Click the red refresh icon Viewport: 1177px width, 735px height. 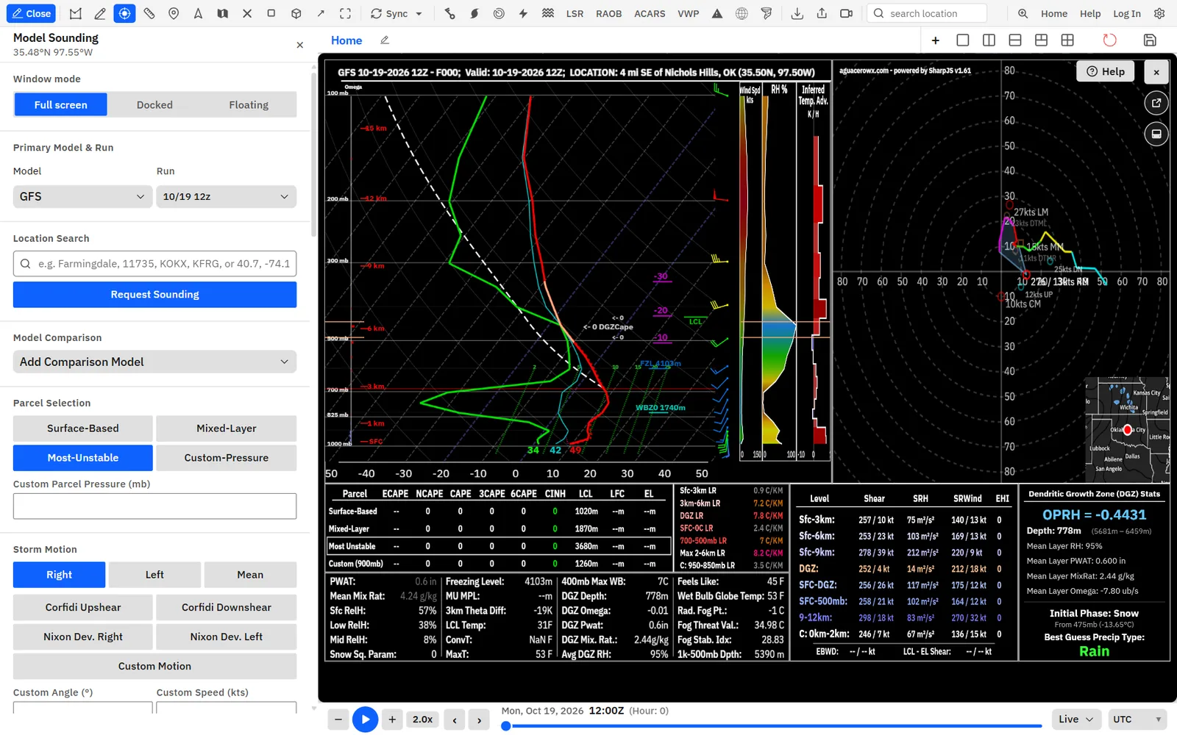click(x=1109, y=40)
